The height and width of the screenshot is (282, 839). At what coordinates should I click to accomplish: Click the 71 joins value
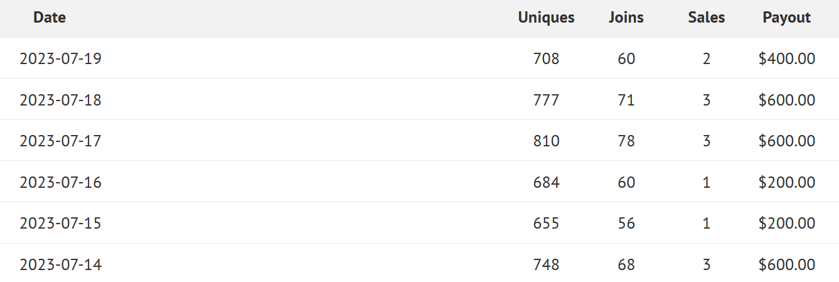pyautogui.click(x=626, y=100)
